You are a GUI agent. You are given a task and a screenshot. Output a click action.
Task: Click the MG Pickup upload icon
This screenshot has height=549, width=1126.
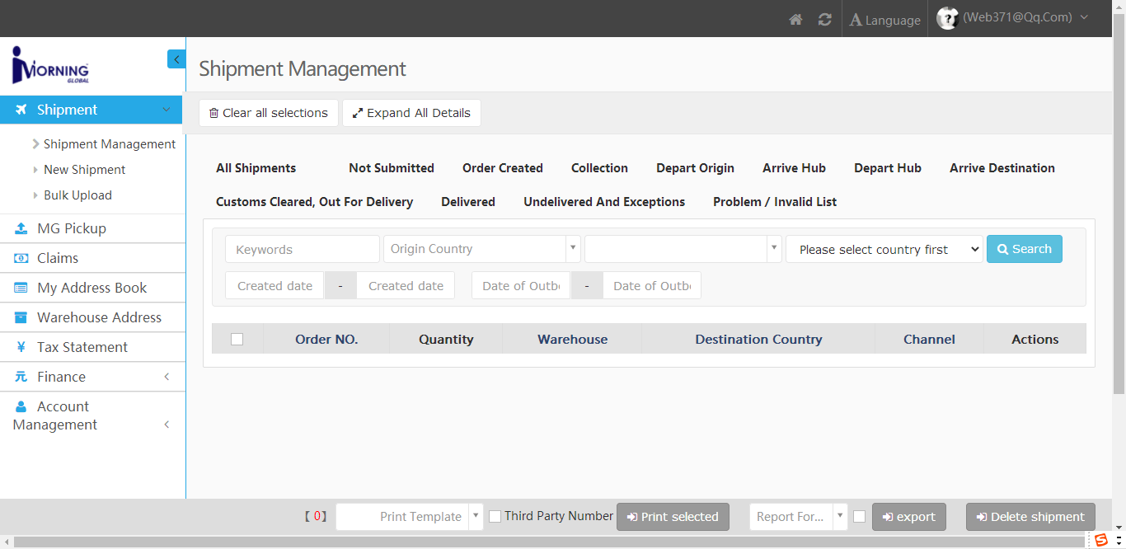click(21, 228)
